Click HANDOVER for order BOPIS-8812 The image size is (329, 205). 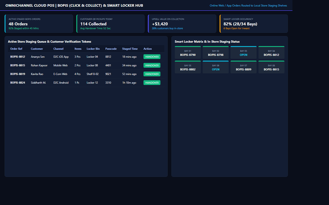point(152,57)
